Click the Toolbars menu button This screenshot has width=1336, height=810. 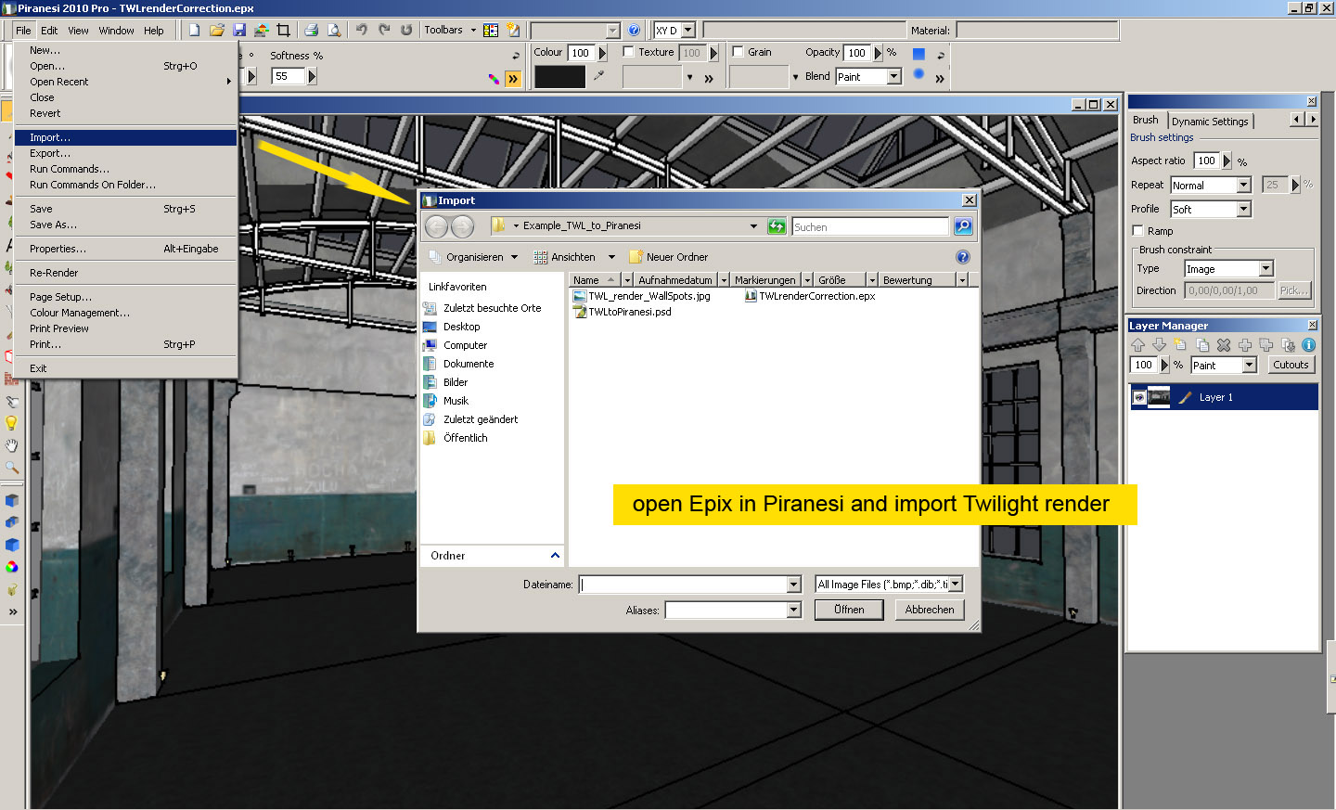pyautogui.click(x=450, y=30)
